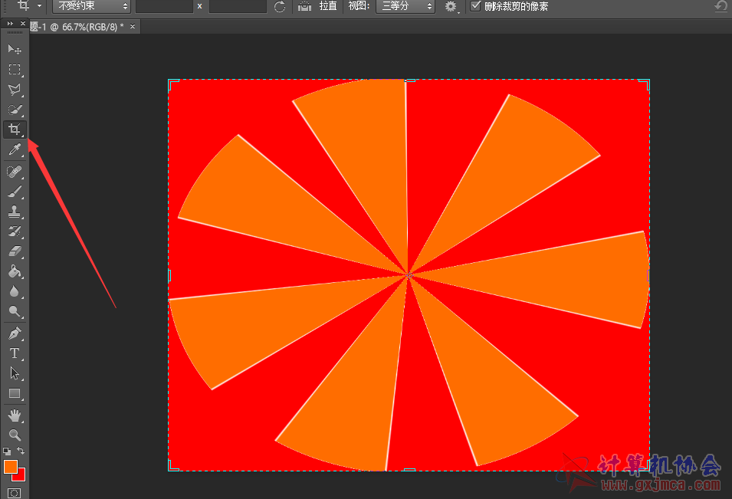Pick the Eyedropper tool

click(x=14, y=150)
